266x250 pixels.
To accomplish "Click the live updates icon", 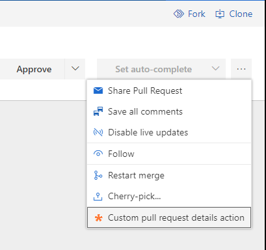I will [x=98, y=132].
